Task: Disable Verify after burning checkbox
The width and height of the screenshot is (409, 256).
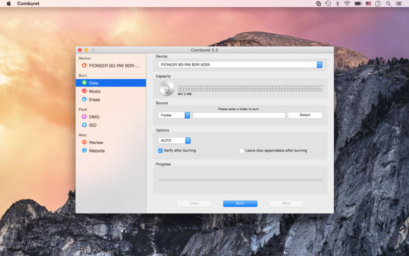Action: point(161,151)
